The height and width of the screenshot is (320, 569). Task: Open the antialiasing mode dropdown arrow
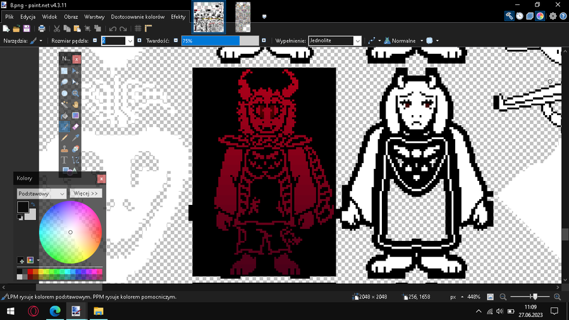coord(379,40)
